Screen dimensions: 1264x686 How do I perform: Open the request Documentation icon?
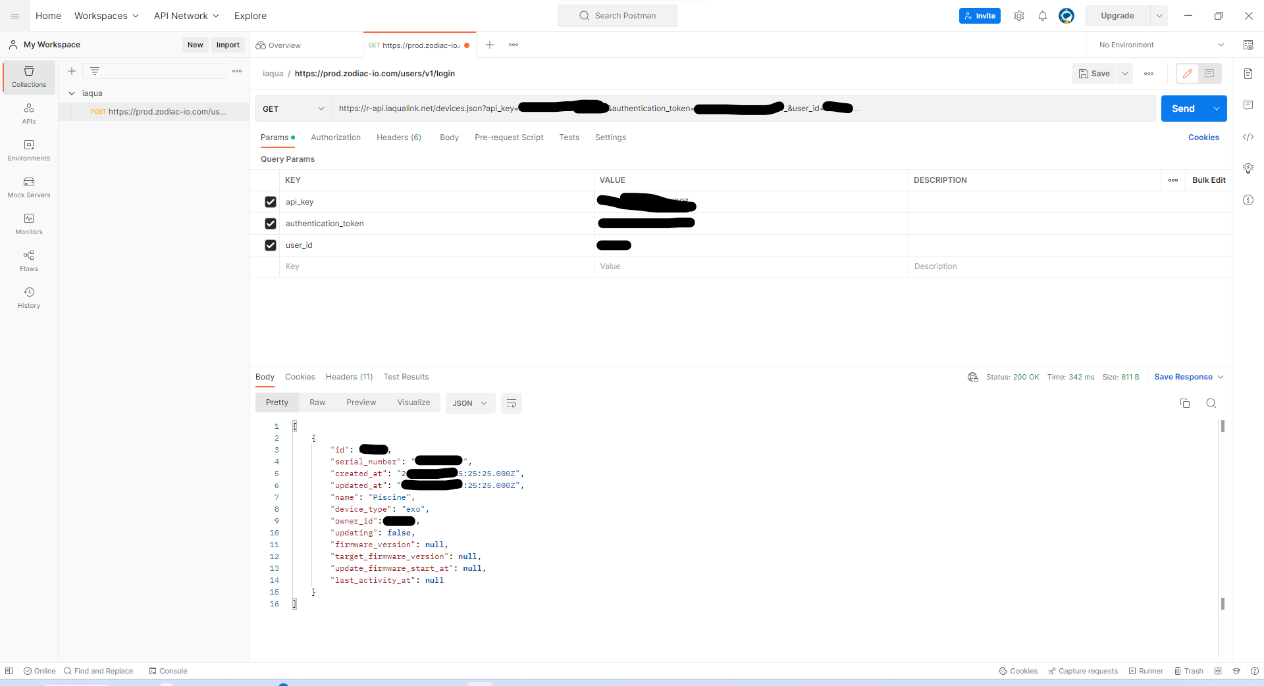(1248, 74)
